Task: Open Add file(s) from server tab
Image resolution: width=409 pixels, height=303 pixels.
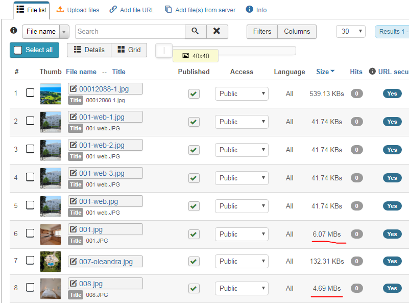Action: (x=200, y=10)
